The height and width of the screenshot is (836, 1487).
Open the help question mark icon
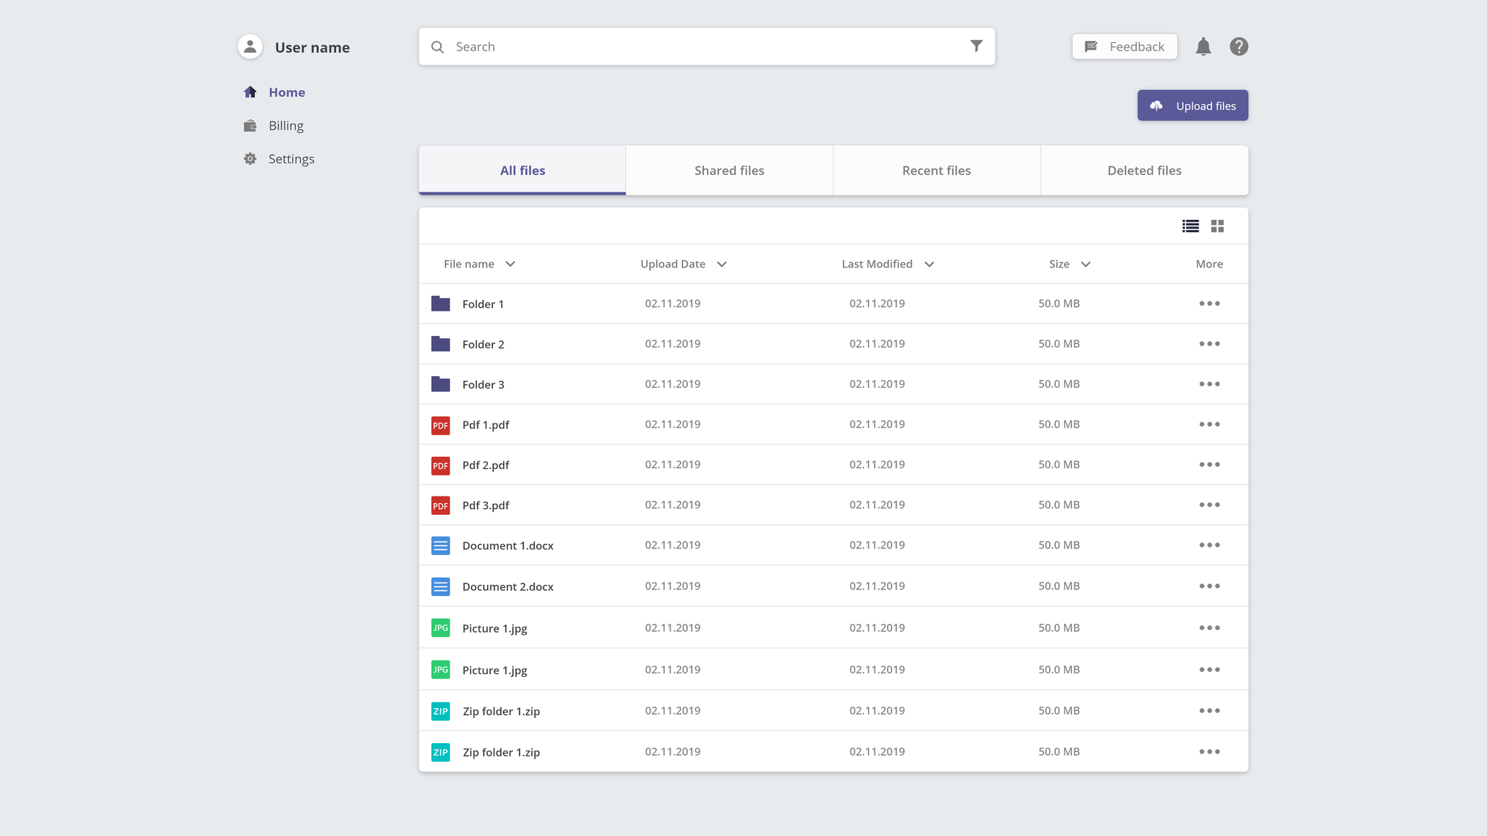(1239, 47)
